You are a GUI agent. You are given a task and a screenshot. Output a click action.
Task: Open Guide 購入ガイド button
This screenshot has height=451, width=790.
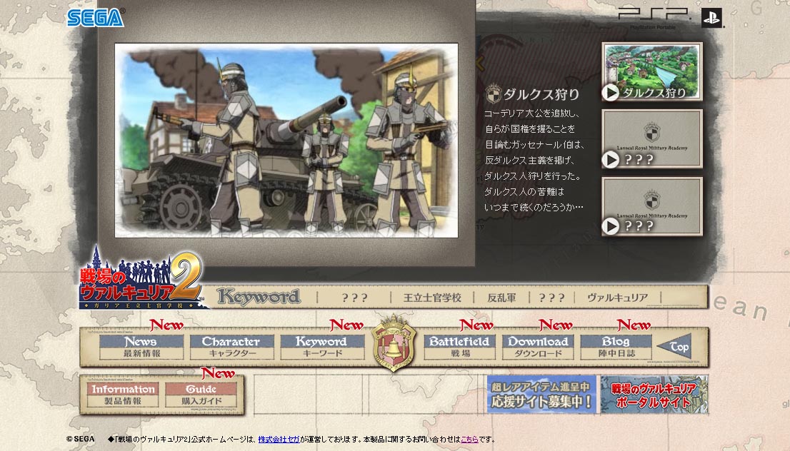click(x=201, y=395)
